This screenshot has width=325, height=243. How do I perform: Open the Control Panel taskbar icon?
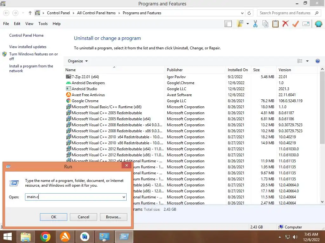104,237
